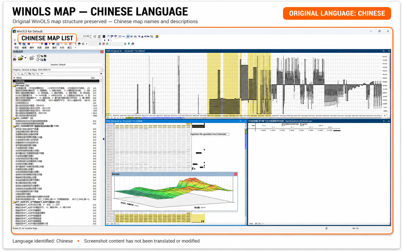This screenshot has width=403, height=252.
Task: Click the No CS status bar entry
Action: point(355,228)
